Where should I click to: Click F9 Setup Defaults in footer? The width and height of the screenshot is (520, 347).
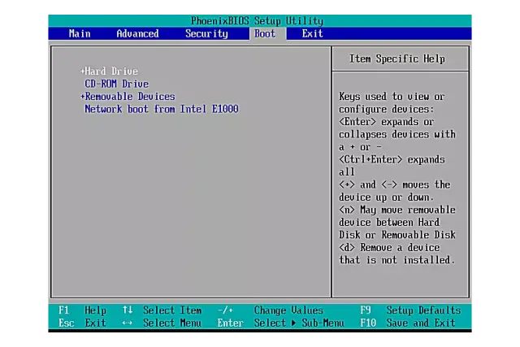coord(410,310)
